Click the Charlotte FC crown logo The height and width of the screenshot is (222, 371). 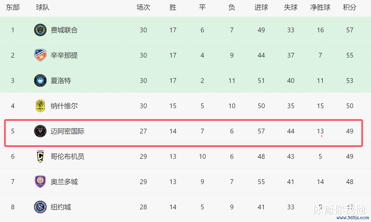click(x=40, y=81)
